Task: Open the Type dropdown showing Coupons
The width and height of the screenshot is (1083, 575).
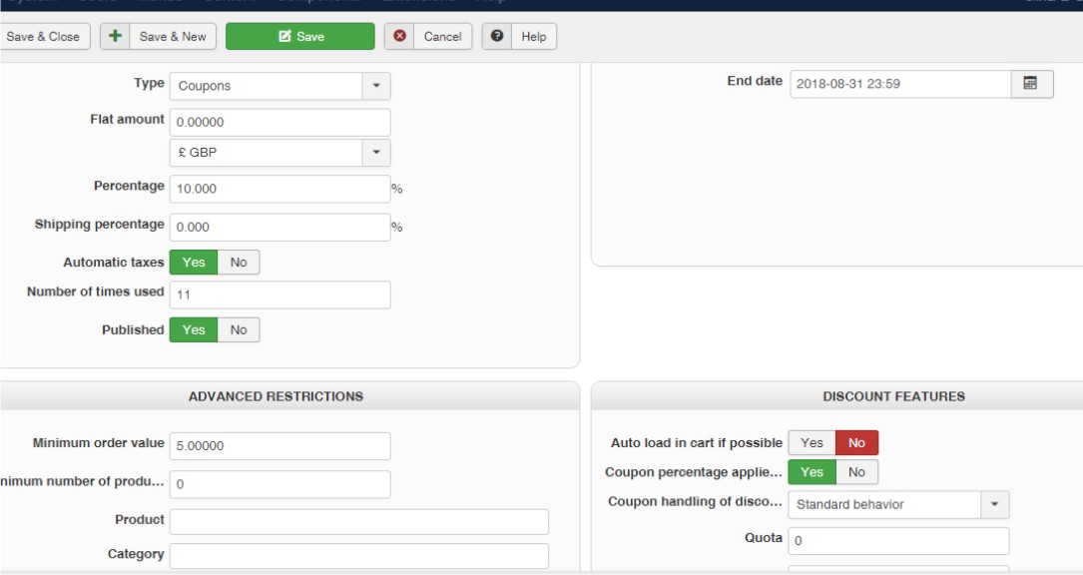Action: (x=279, y=86)
